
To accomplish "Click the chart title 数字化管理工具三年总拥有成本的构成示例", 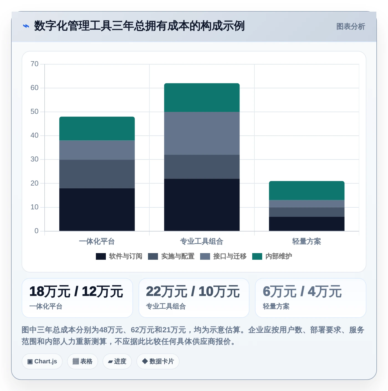I will pyautogui.click(x=139, y=26).
